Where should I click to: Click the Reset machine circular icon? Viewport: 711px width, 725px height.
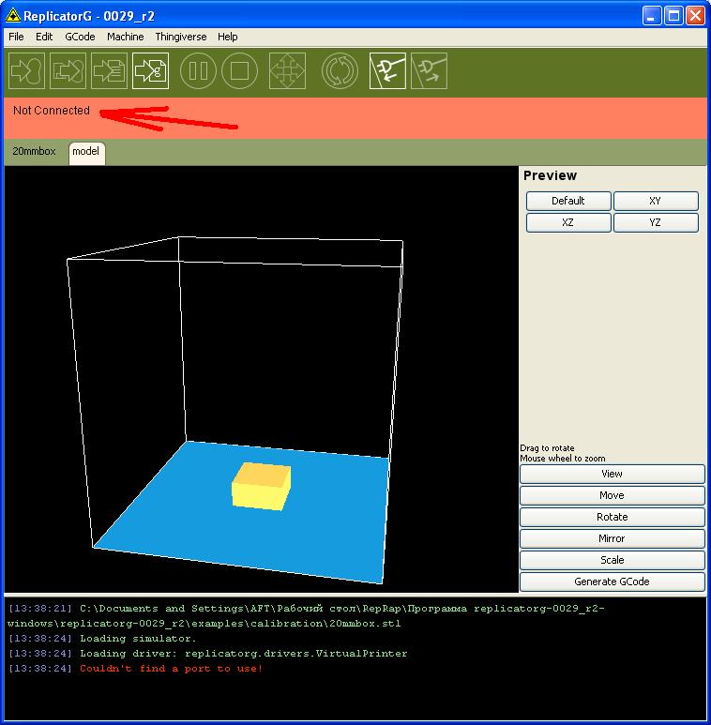pyautogui.click(x=340, y=70)
